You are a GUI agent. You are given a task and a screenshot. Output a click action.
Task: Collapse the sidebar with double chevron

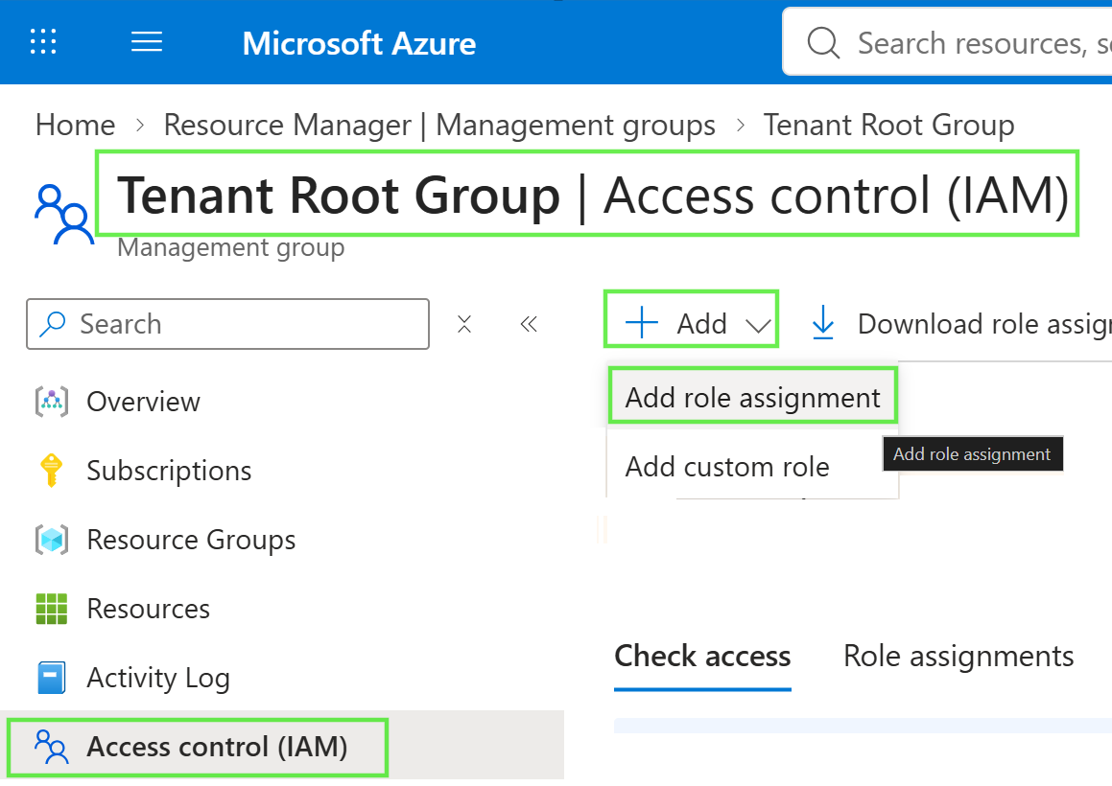pyautogui.click(x=529, y=324)
